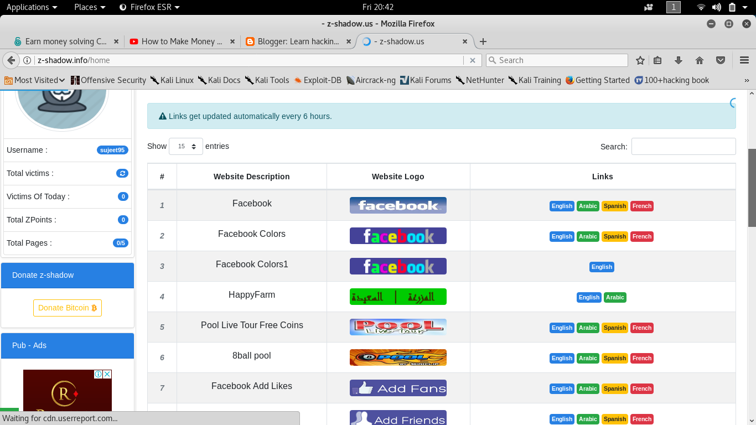This screenshot has height=425, width=756.
Task: Open the Kali Forums bookmark
Action: pyautogui.click(x=426, y=80)
